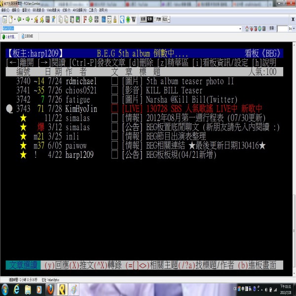Open the first menu item ending (C)
This screenshot has height=296, width=296.
coord(5,10)
